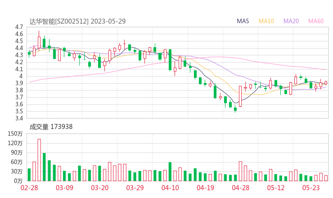Click the 03-29 date axis label
Viewport: 333px width, 198px height.
click(135, 188)
